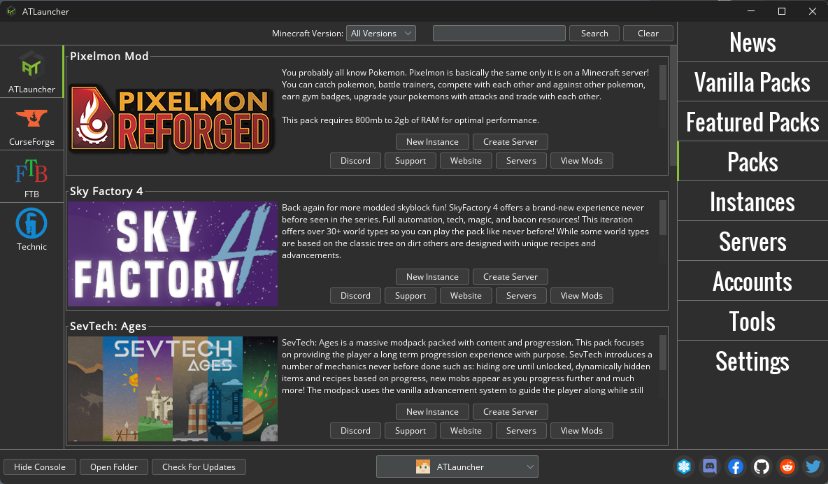
Task: Open the Discord social icon at bottom
Action: click(x=710, y=467)
